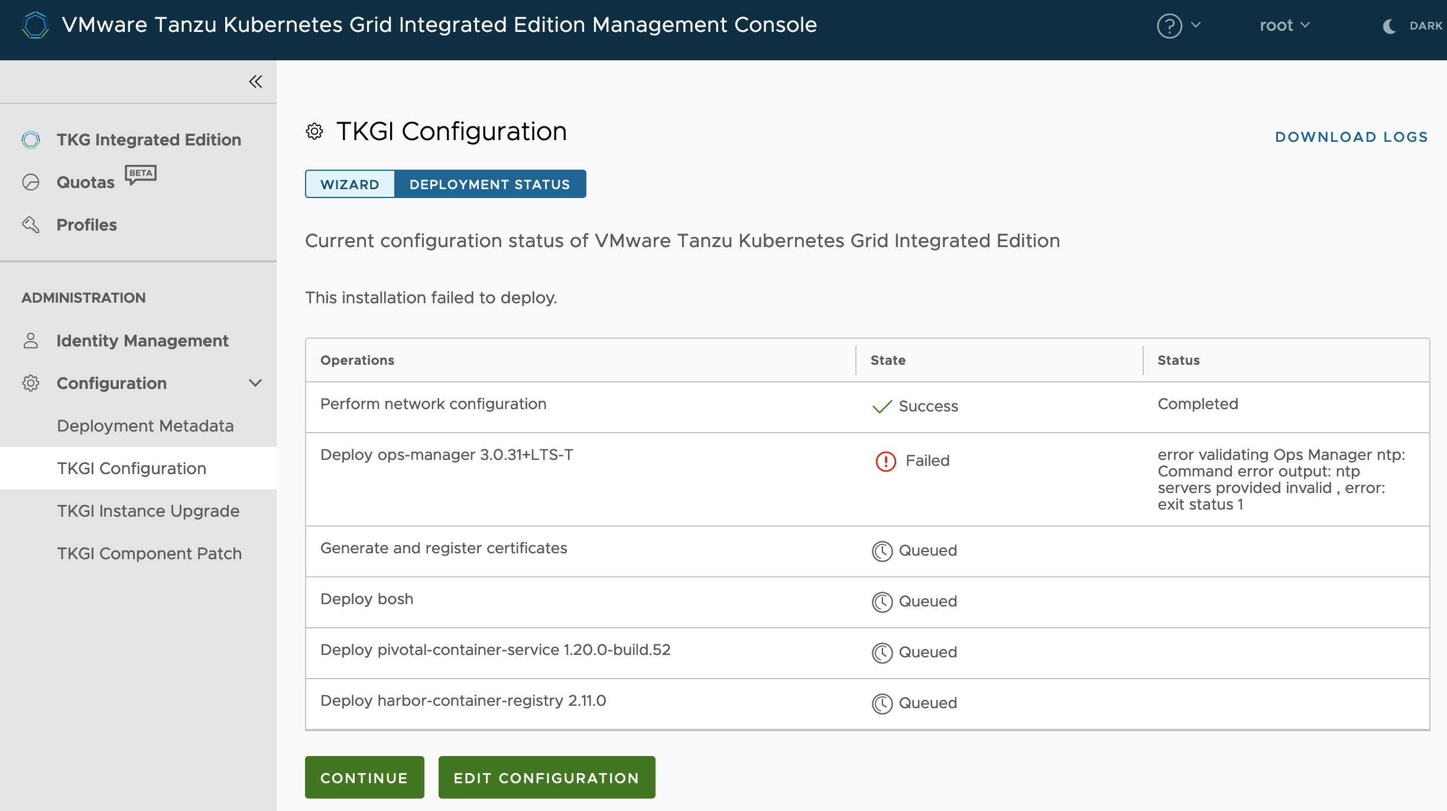Expand the help menu chevron
The height and width of the screenshot is (811, 1447).
click(x=1196, y=25)
